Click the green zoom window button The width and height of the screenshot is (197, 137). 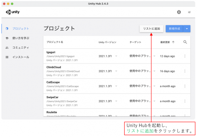pyautogui.click(x=12, y=4)
